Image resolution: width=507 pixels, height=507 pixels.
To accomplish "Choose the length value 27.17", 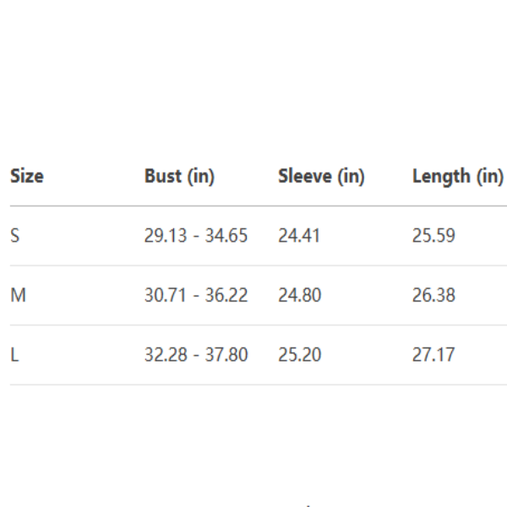I will 433,355.
